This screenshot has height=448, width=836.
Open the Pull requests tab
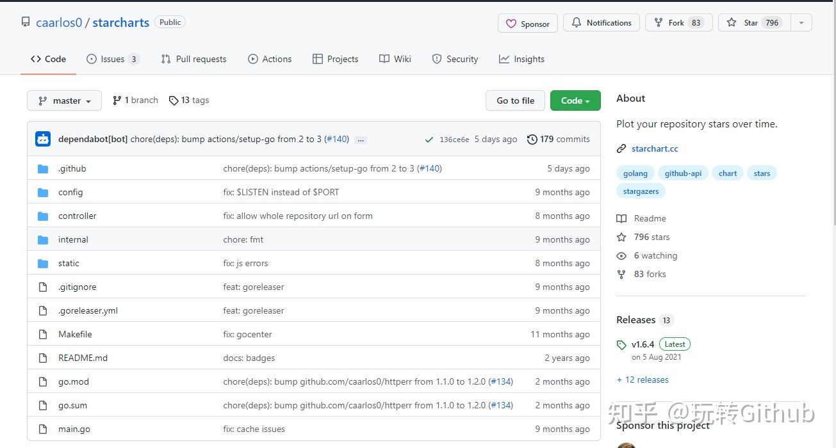[193, 59]
